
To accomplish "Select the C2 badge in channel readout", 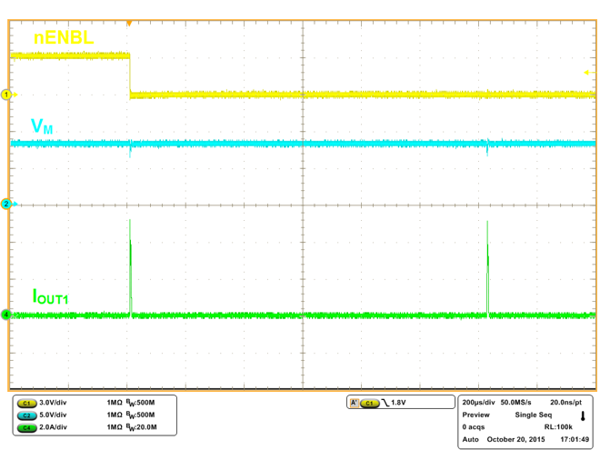I will click(26, 415).
